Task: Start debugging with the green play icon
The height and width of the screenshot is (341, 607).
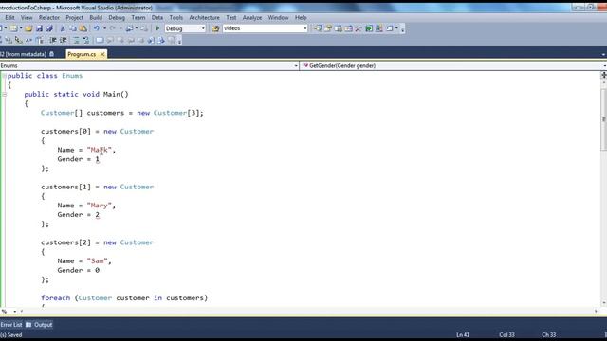Action: click(157, 28)
